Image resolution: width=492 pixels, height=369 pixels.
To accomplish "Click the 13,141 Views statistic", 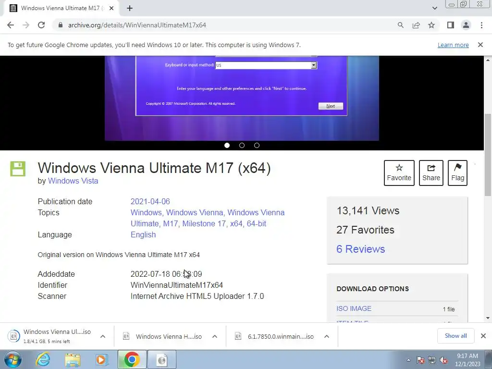I will coord(368,210).
